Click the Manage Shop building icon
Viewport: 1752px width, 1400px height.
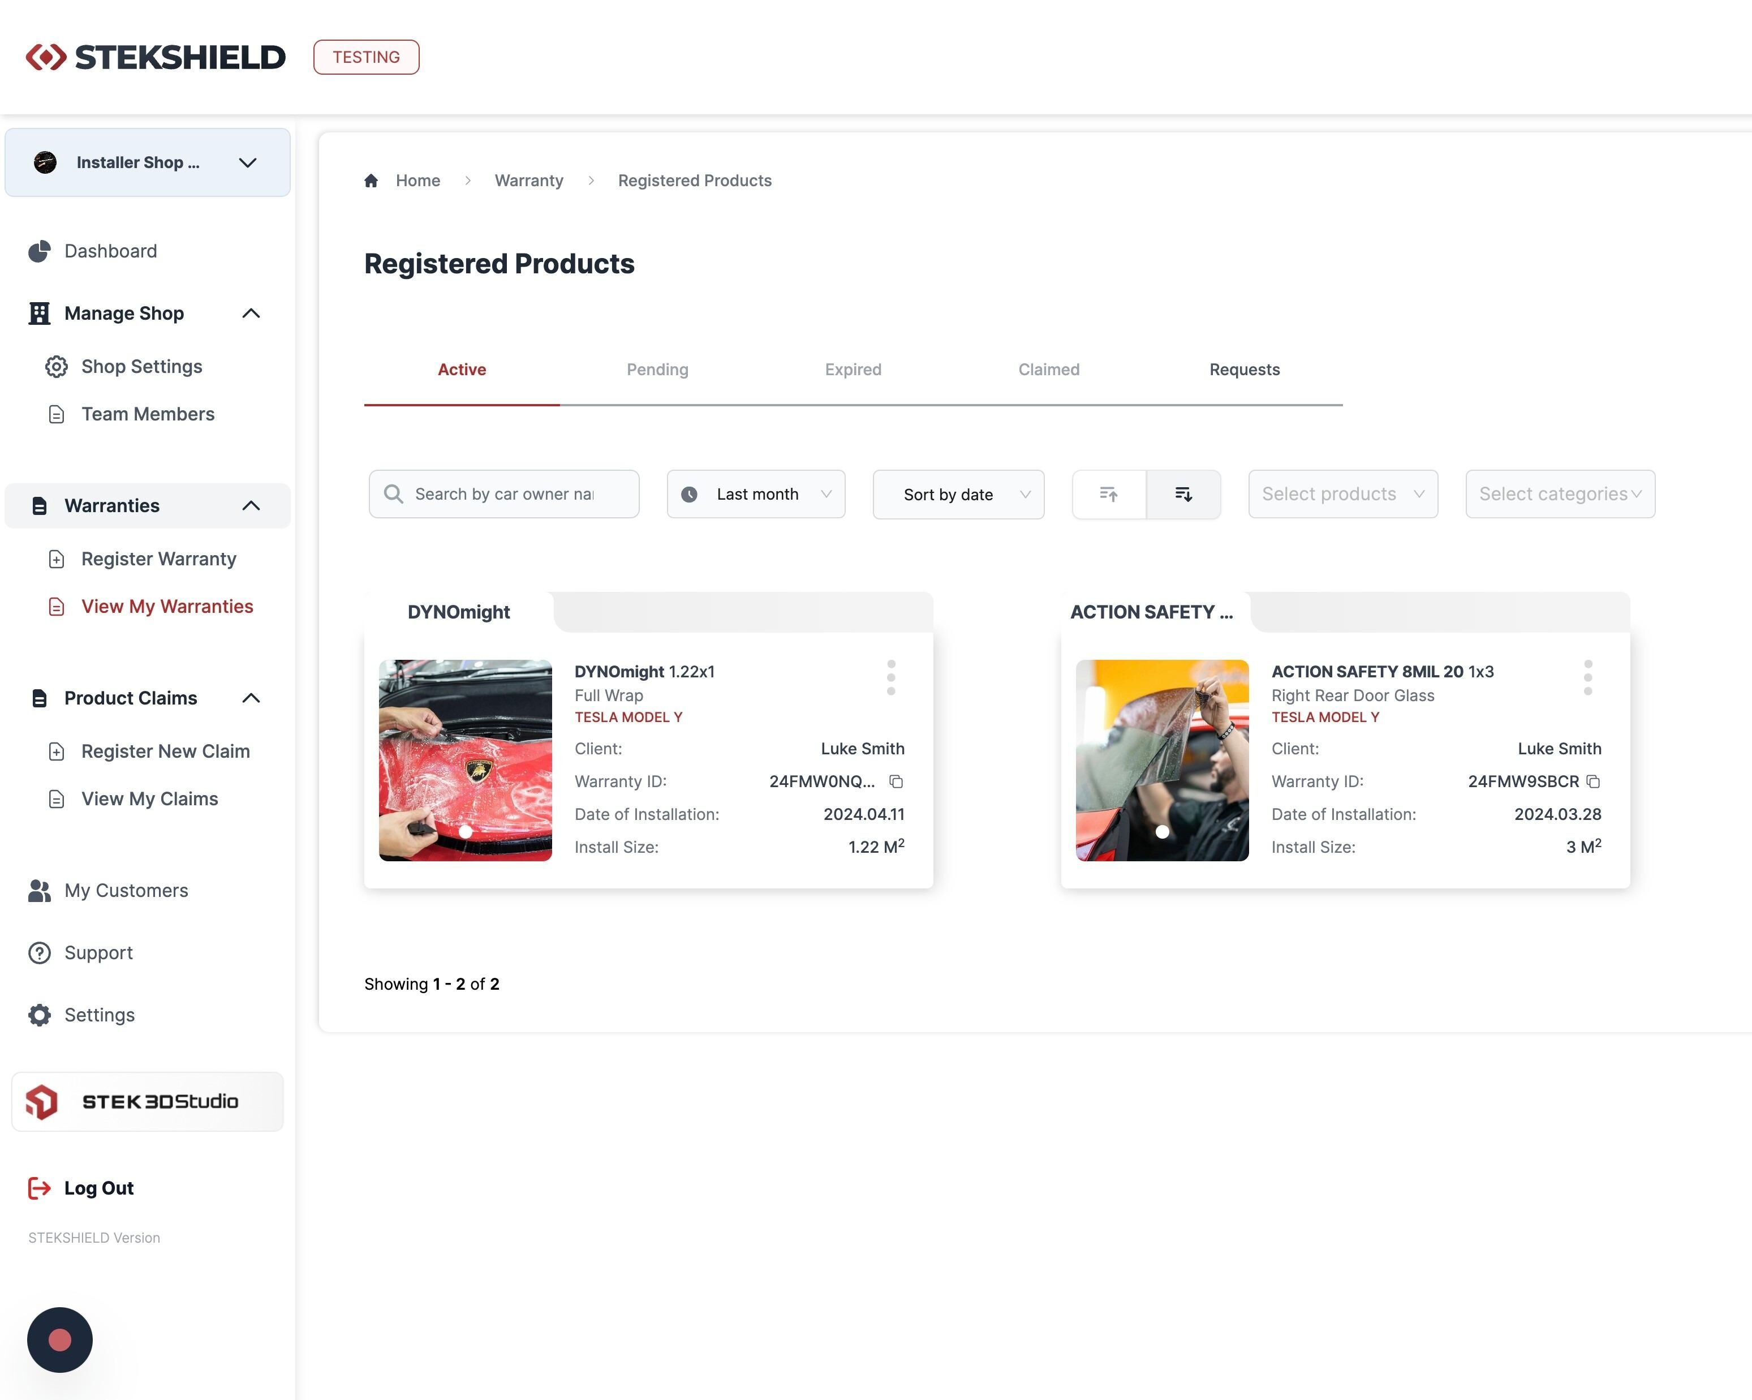click(x=39, y=313)
